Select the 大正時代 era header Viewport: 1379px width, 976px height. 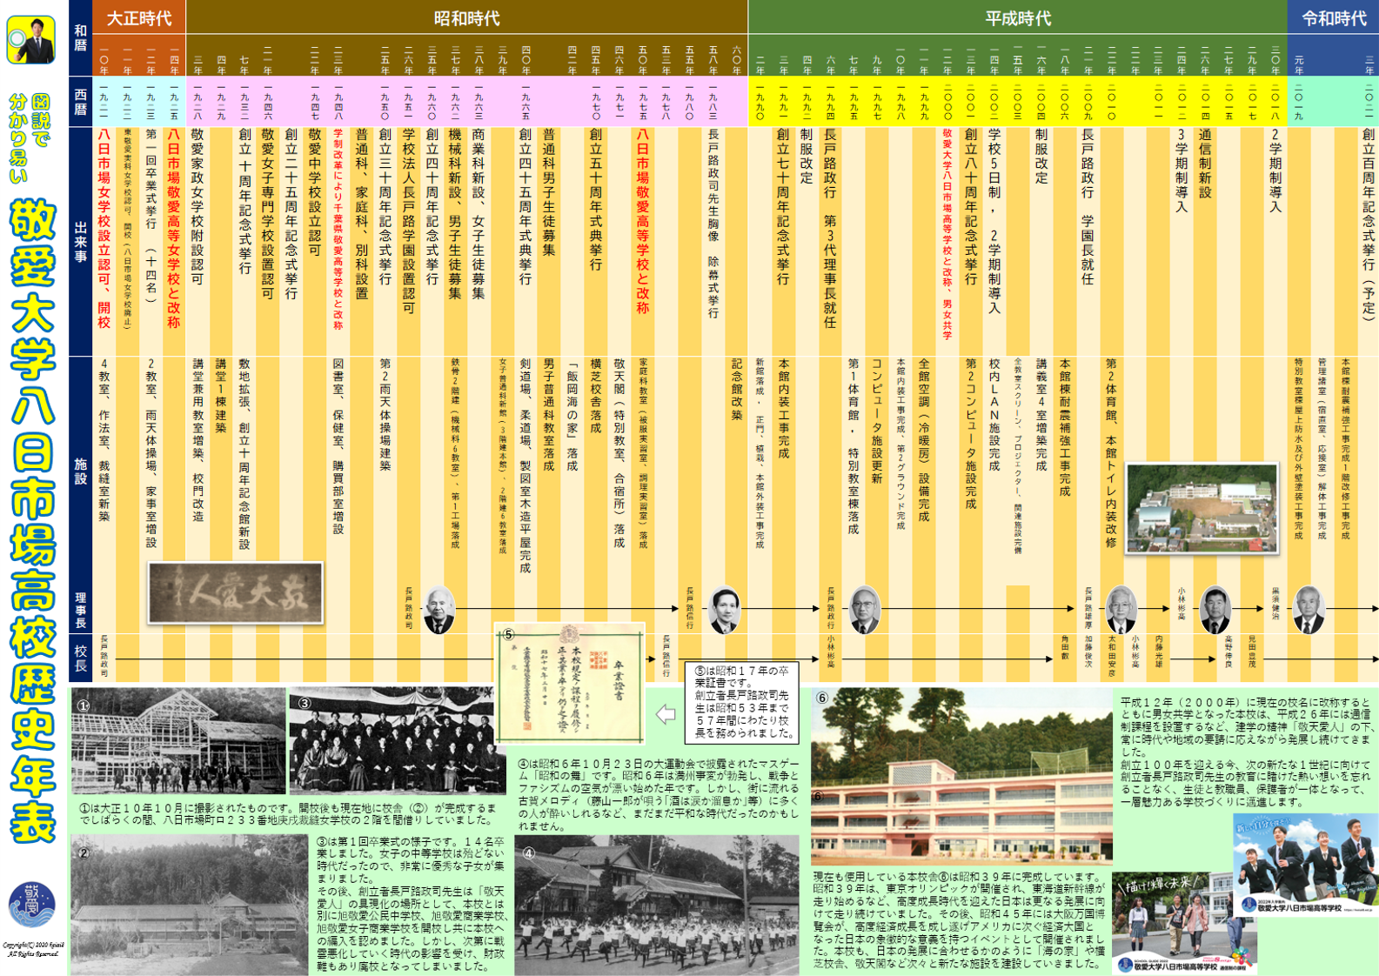pyautogui.click(x=139, y=17)
